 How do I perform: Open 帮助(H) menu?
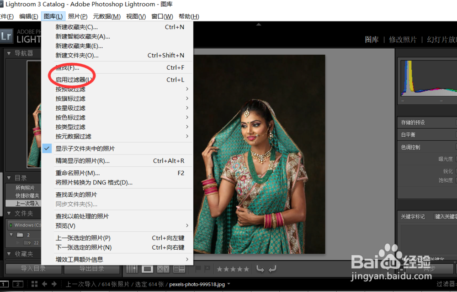[x=189, y=16]
